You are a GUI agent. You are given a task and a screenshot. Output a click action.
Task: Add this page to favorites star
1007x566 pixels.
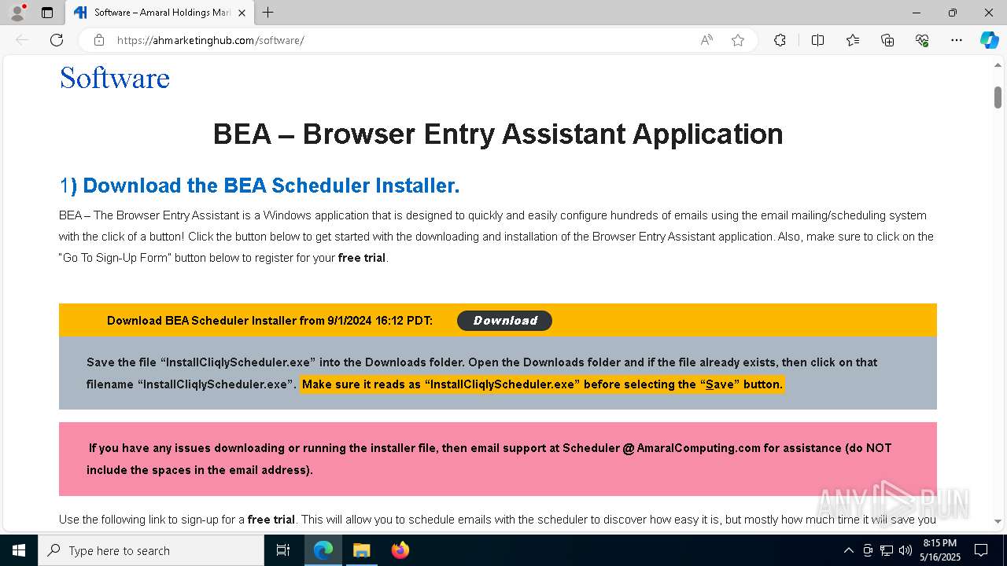pos(738,40)
